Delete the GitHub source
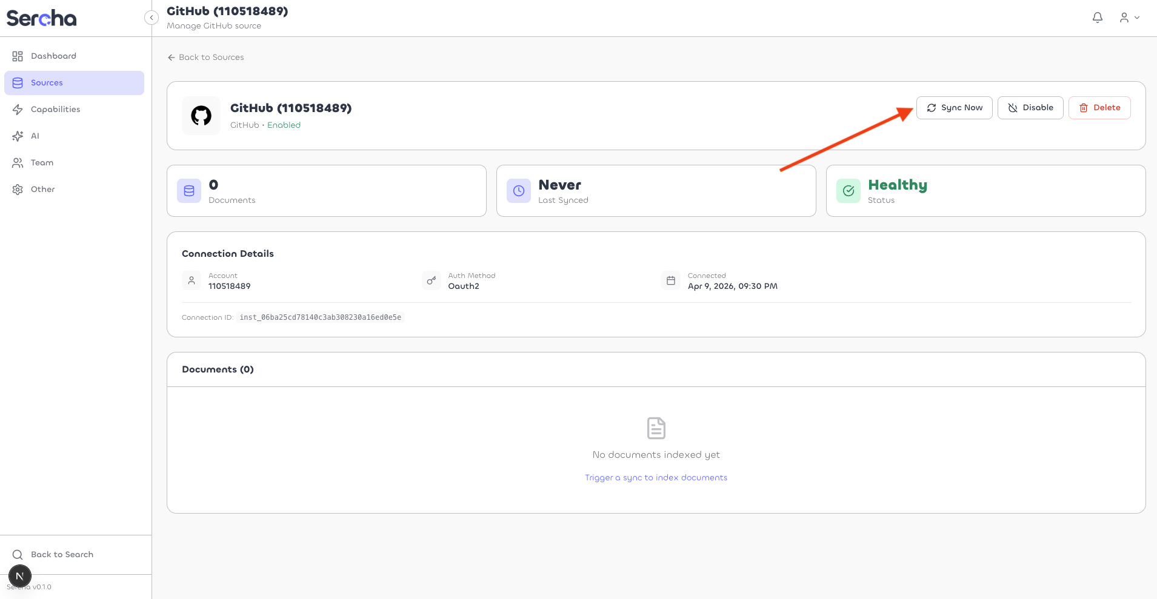The image size is (1157, 599). 1099,108
